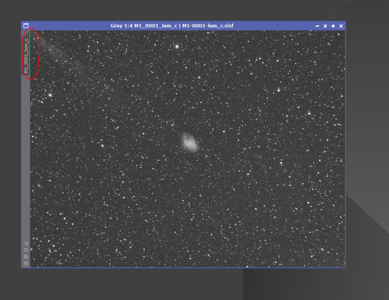
Task: Click the Gray 1:4 M1_0001_lum_c title bar
Action: coord(172,26)
